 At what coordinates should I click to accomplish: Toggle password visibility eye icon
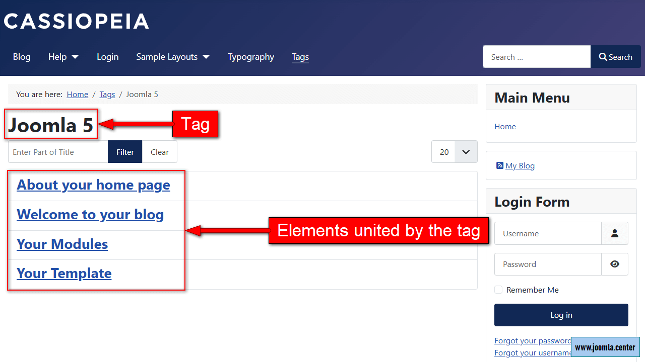point(615,264)
